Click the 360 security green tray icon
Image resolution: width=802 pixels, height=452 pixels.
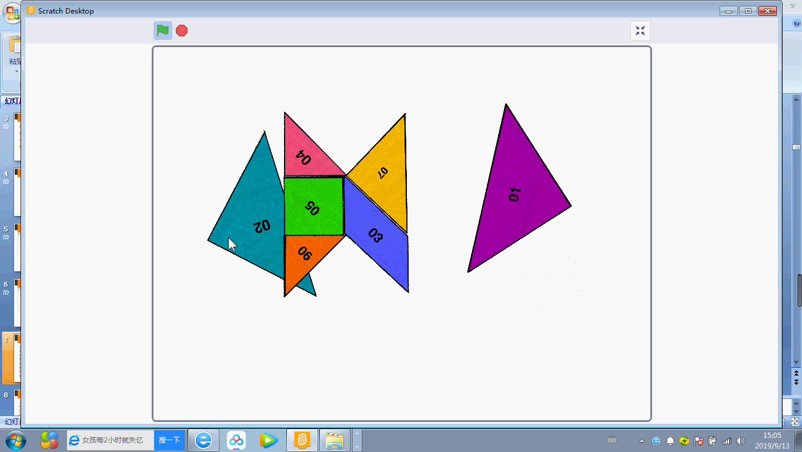(x=684, y=440)
